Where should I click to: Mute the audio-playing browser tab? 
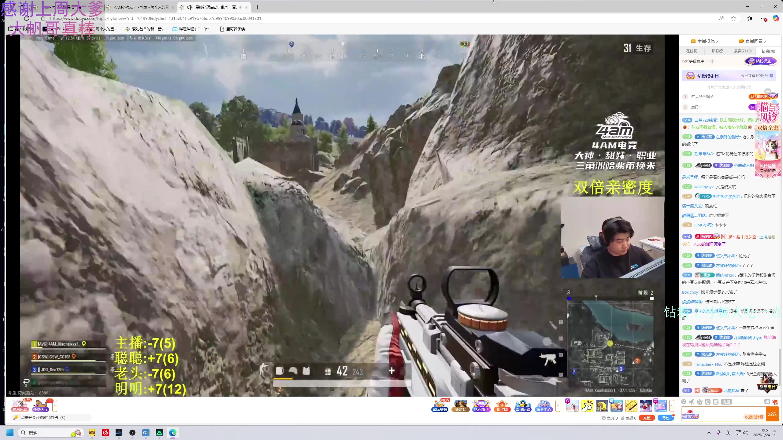pos(190,7)
